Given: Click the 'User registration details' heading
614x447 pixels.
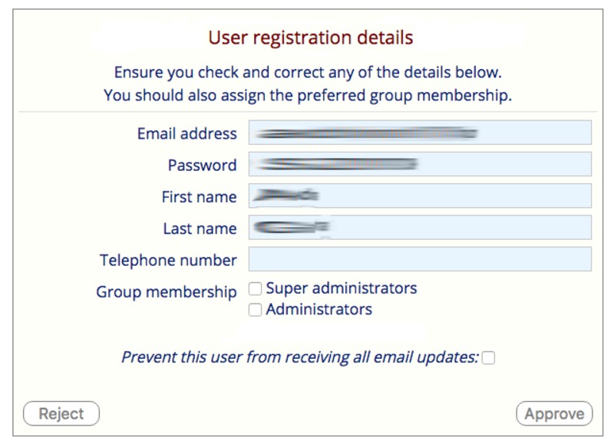Looking at the screenshot, I should pyautogui.click(x=310, y=38).
